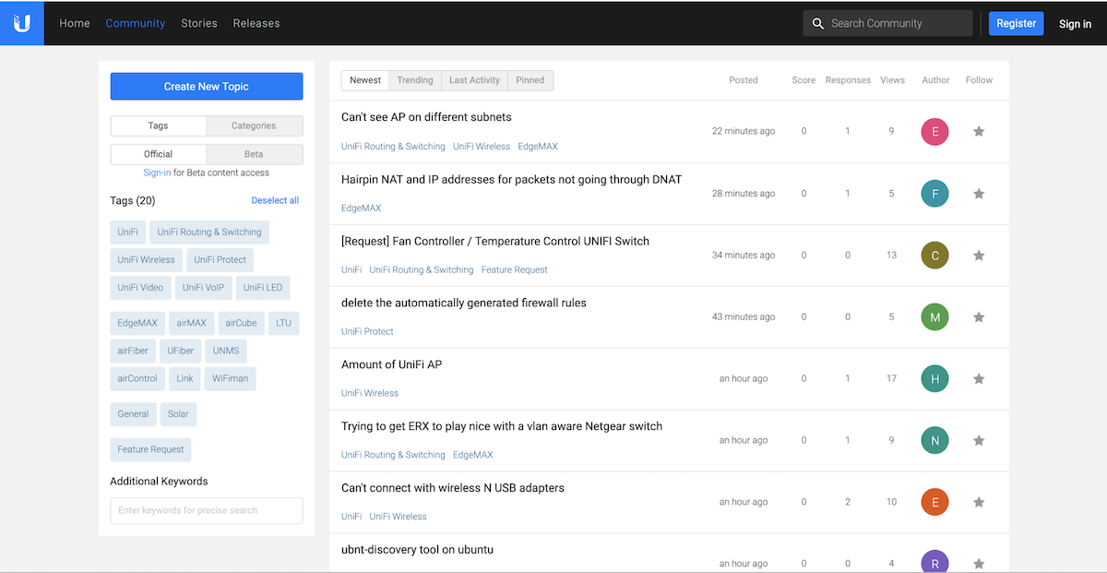
Task: Toggle the UniFi Protect tag filter
Action: point(220,260)
